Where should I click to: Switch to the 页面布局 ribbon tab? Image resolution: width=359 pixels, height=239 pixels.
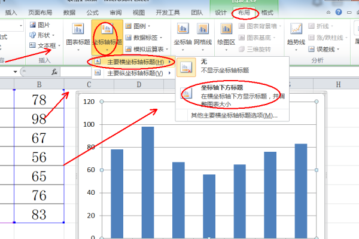click(x=40, y=13)
